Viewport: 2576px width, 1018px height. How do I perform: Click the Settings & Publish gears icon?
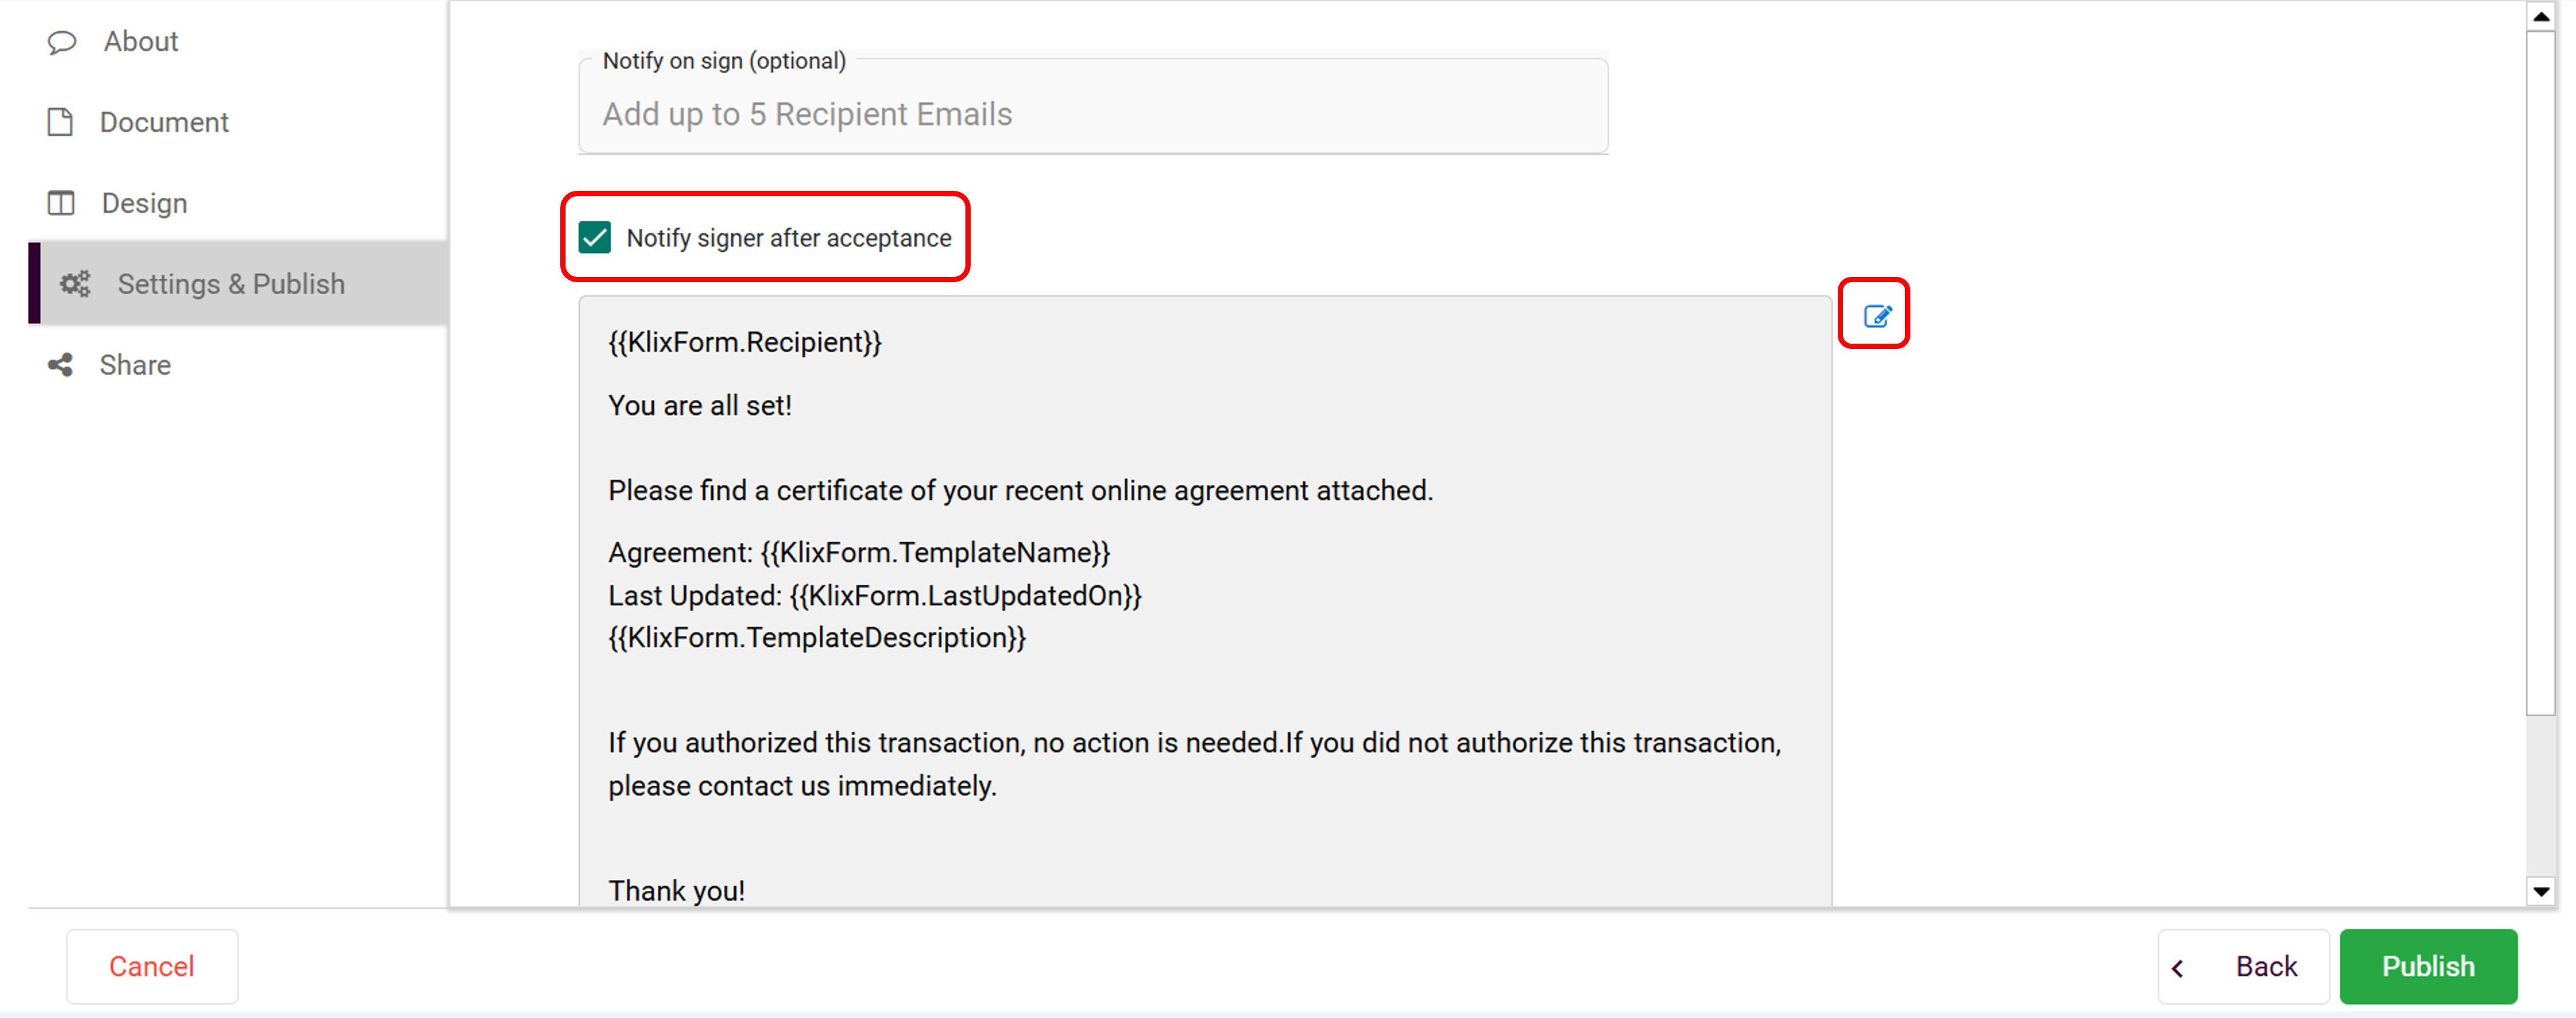[75, 284]
